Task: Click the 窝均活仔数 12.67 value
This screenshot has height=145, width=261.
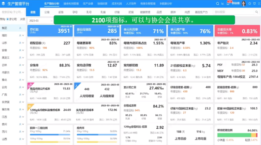Action: point(112,66)
